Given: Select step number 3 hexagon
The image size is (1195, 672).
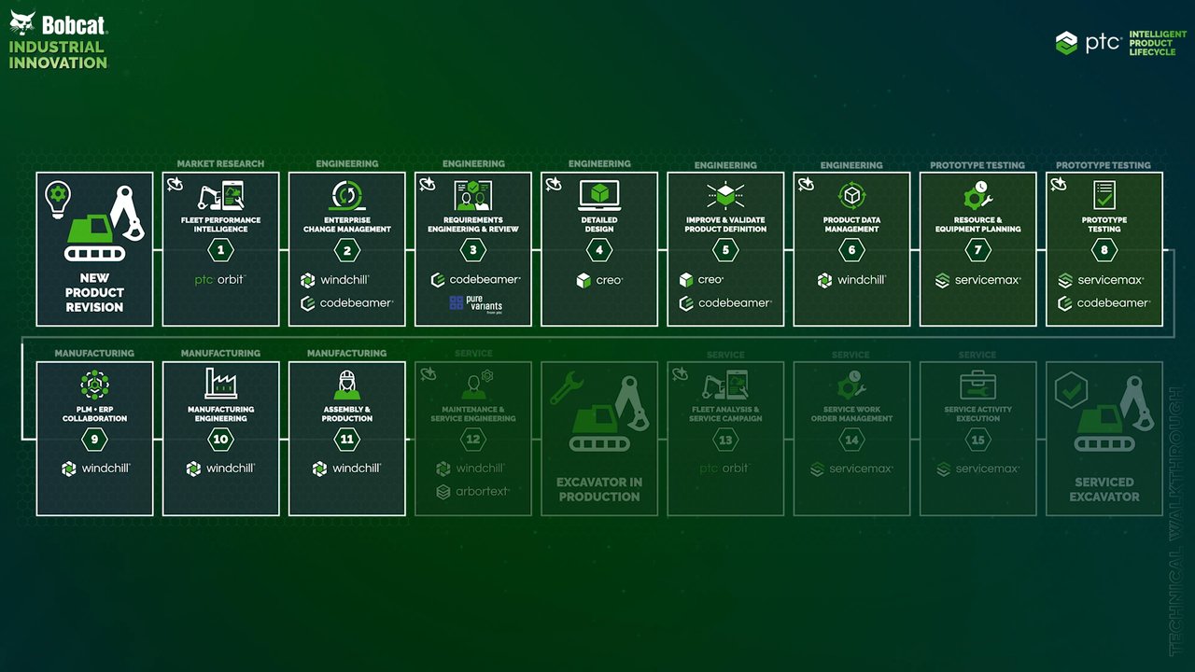Looking at the screenshot, I should [473, 250].
